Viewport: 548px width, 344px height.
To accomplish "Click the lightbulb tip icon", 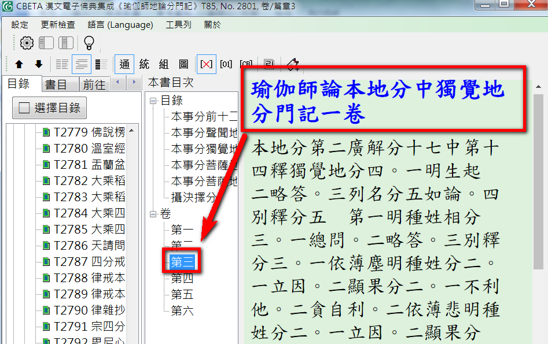I will (x=89, y=43).
